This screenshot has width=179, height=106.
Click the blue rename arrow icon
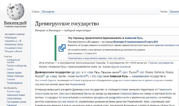point(62,48)
